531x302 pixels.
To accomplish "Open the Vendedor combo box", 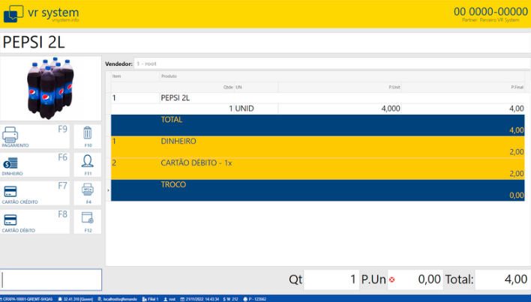I will 331,64.
